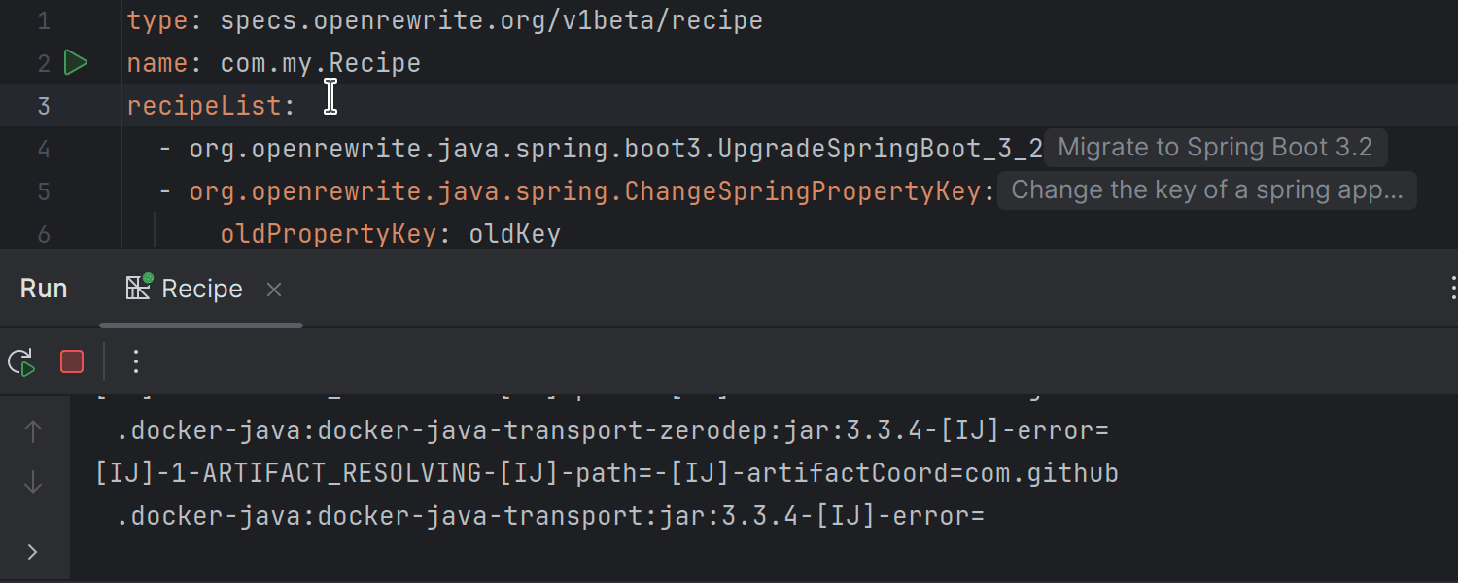
Task: Select the Recipe tab in Run panel
Action: point(201,290)
